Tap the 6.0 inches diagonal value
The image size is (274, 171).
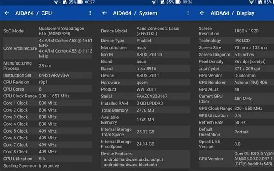(x=244, y=55)
